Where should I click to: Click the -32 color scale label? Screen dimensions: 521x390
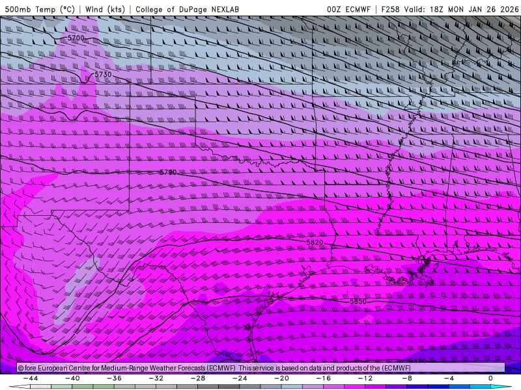point(156,378)
